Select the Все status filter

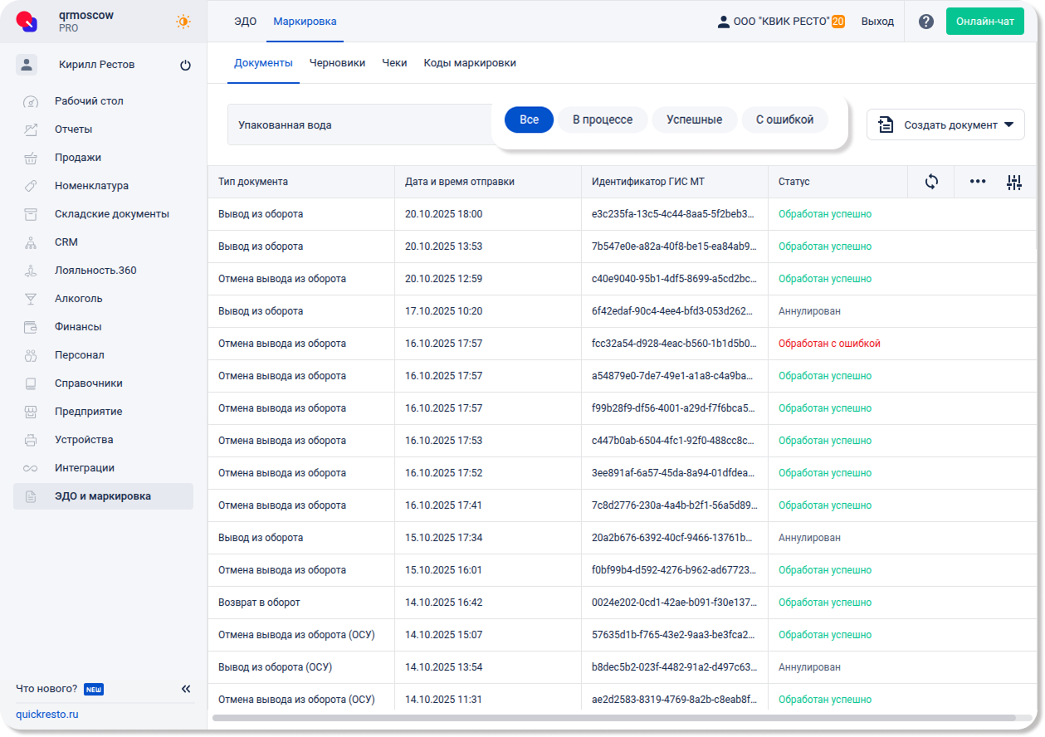tap(529, 120)
